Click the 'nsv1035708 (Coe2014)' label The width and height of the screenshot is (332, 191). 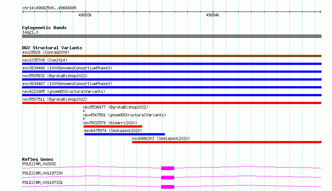[45, 60]
